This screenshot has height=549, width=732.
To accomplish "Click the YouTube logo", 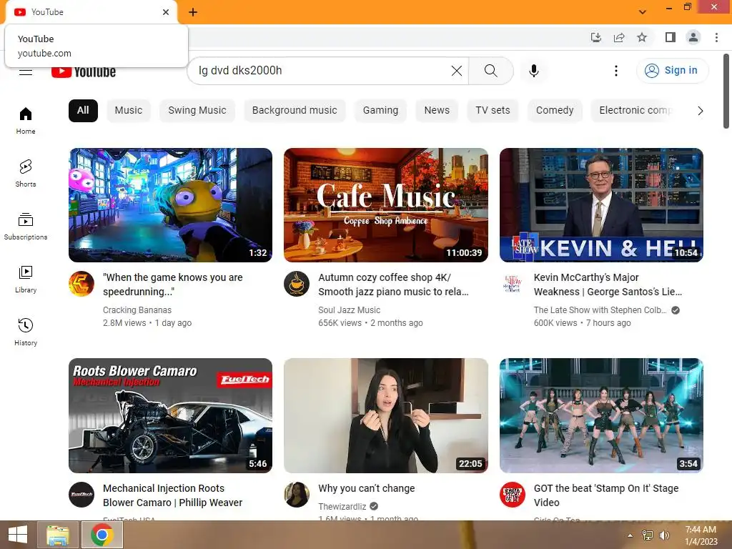I will click(84, 72).
